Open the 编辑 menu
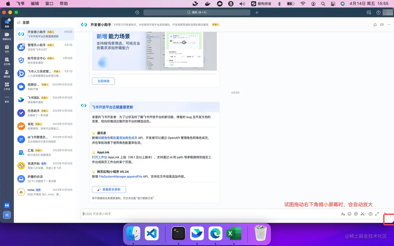Image resolution: width=394 pixels, height=246 pixels. tap(35, 4)
